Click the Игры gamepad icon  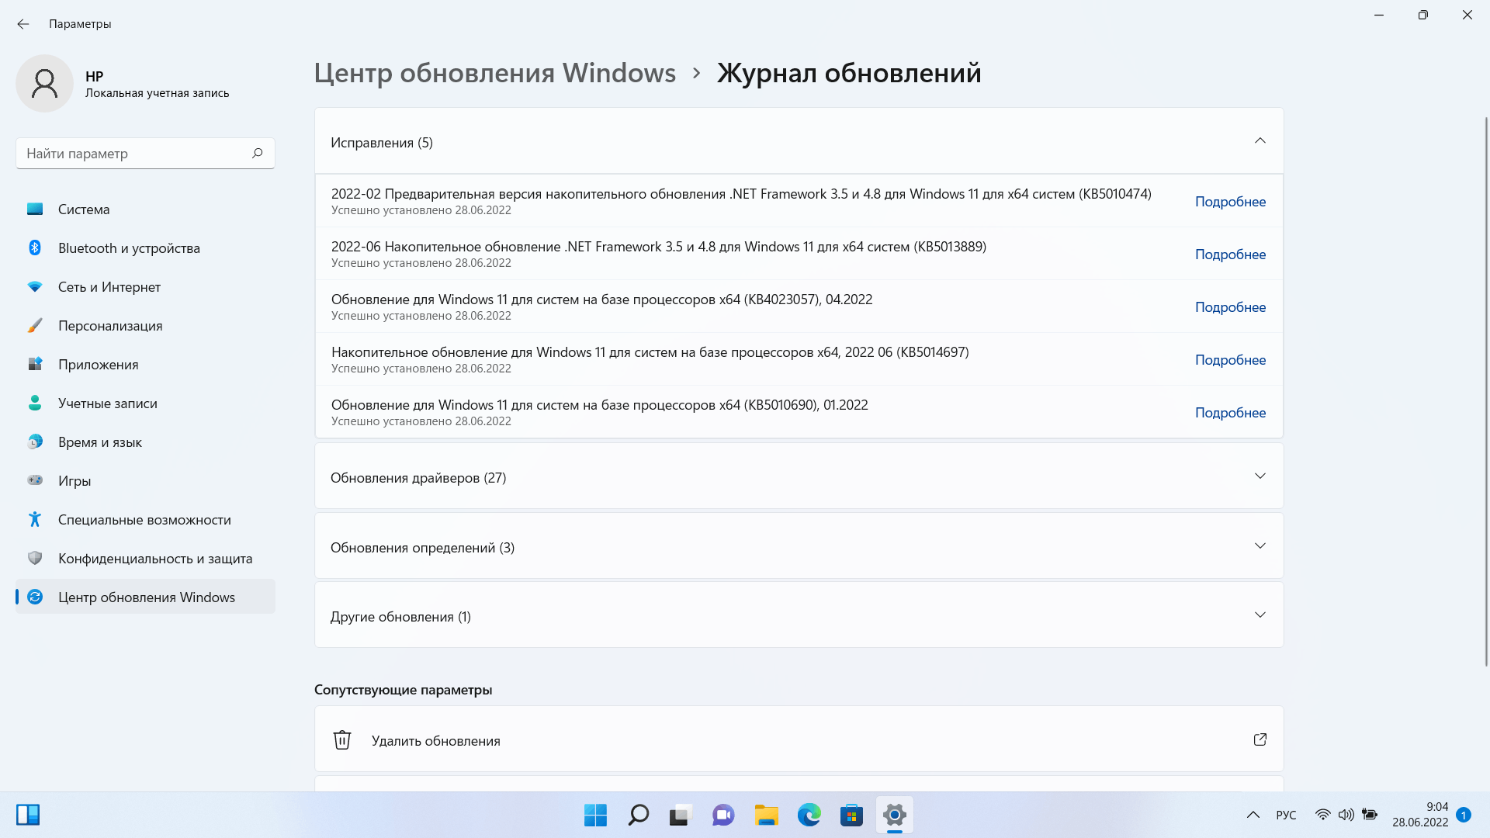pyautogui.click(x=35, y=480)
